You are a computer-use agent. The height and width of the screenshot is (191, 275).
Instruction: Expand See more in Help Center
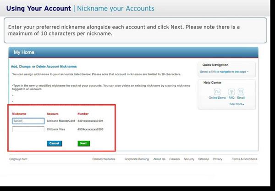point(237,104)
